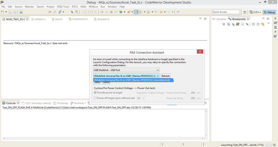Open the USB Multilink - USB Port dropdown

coord(126,70)
